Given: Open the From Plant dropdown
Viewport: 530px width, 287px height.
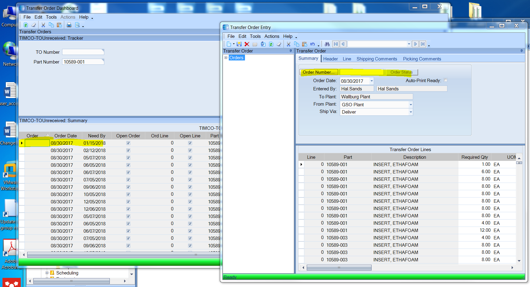Looking at the screenshot, I should pos(411,104).
